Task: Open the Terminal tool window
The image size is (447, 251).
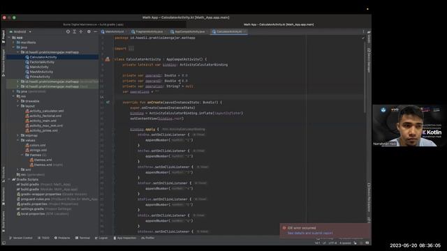Action: coord(82,238)
